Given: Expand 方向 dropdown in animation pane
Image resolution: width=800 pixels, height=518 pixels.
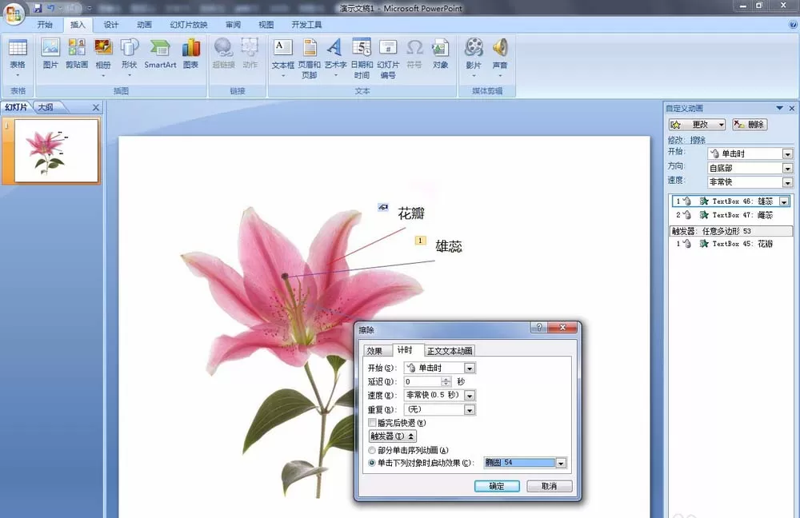Looking at the screenshot, I should click(787, 168).
